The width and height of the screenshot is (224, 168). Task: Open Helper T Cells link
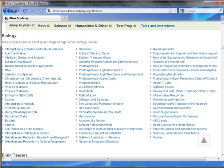(162, 83)
